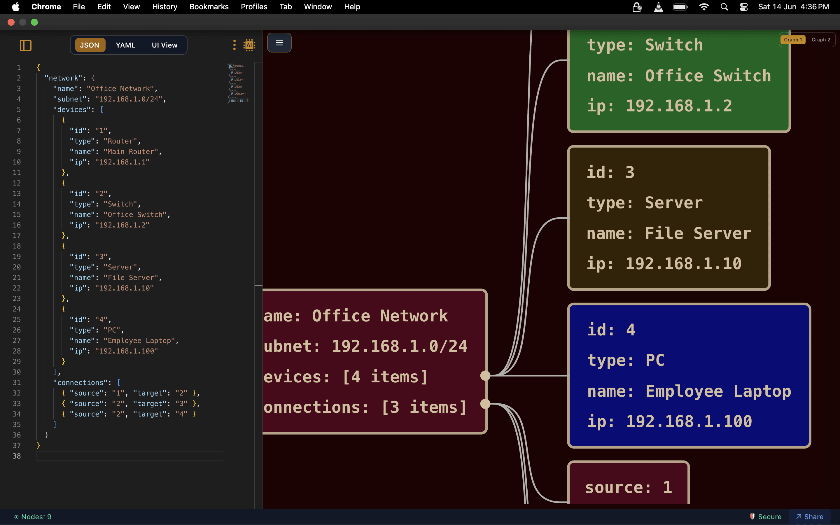
Task: Open the Tab menu
Action: (285, 7)
